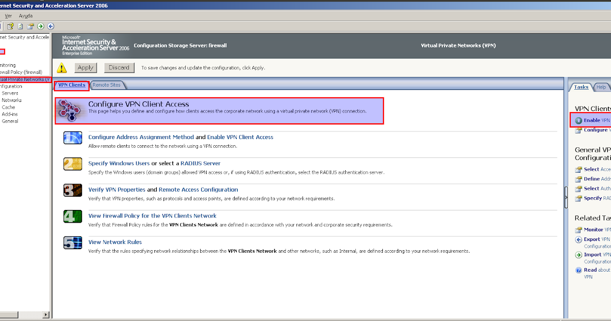The image size is (611, 321).
Task: Click the yellow warning icon beside Apply
Action: (x=62, y=67)
